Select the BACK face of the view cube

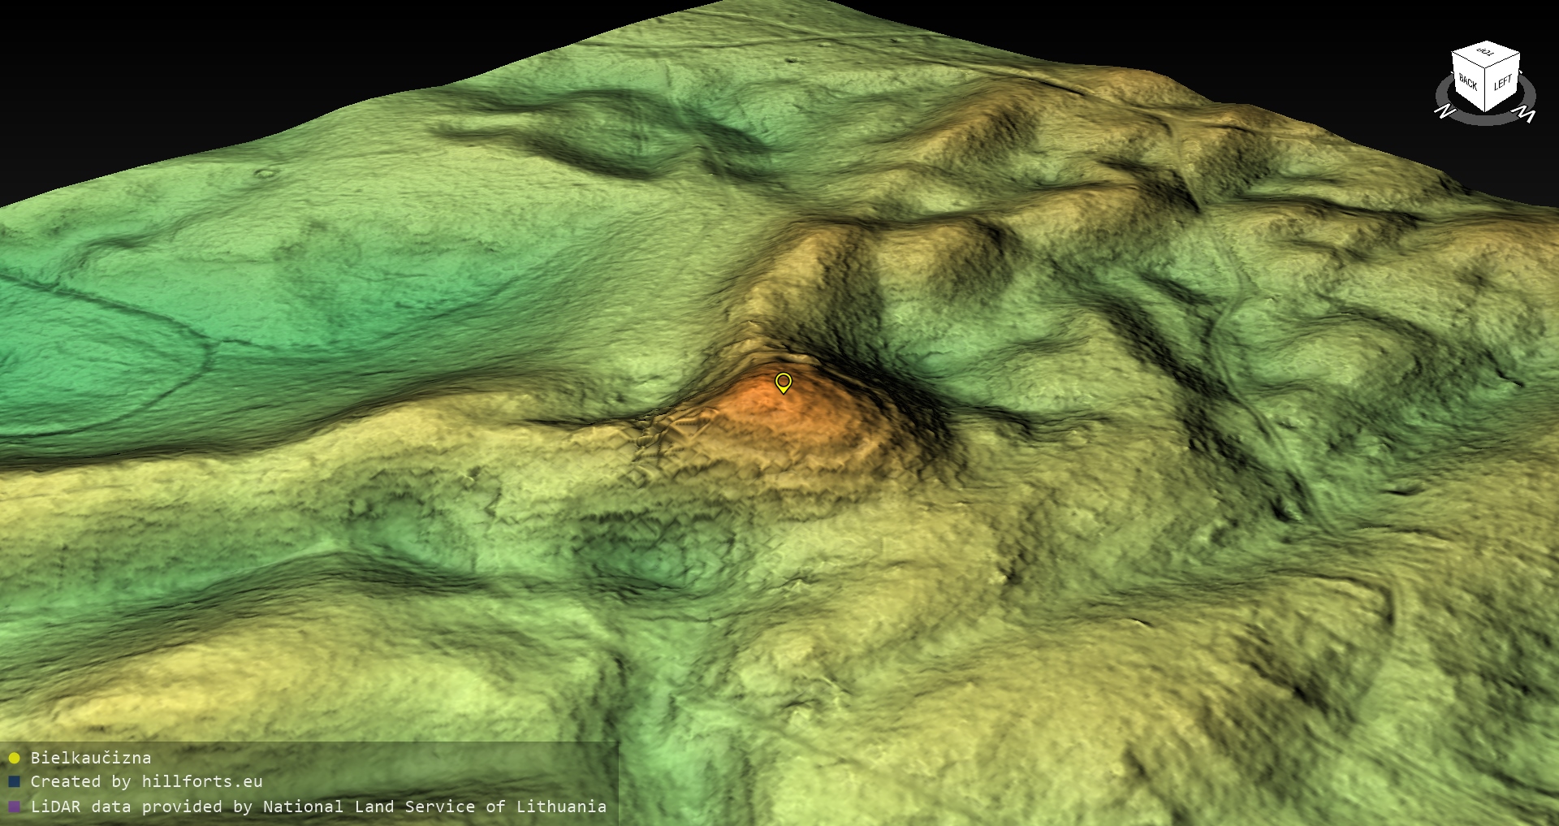pyautogui.click(x=1467, y=82)
